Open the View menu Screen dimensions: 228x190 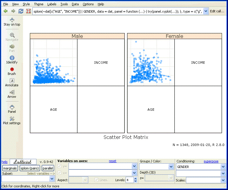click(x=15, y=4)
